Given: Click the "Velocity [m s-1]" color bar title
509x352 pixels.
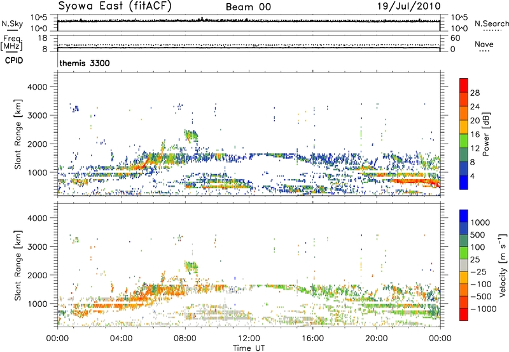Looking at the screenshot, I should coord(503,265).
